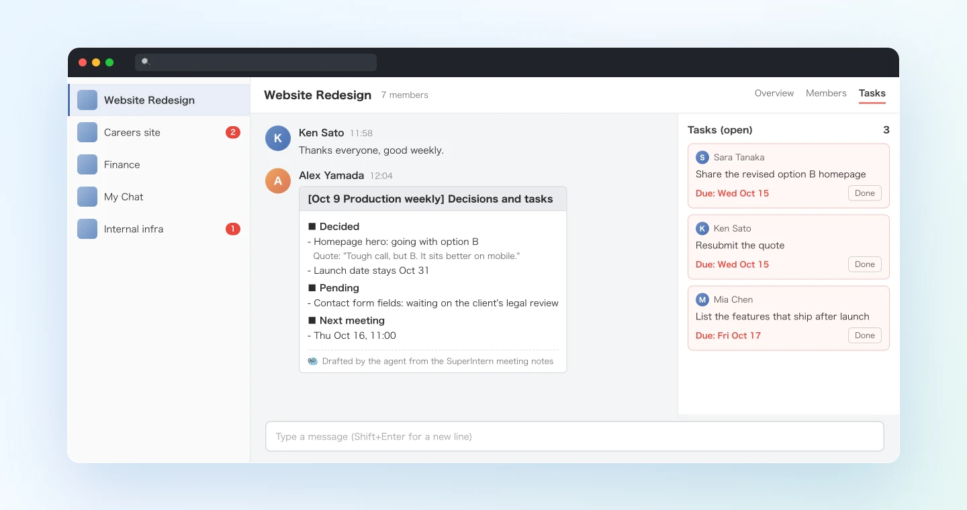Click the My Chat room name
This screenshot has height=510, width=967.
click(x=124, y=197)
